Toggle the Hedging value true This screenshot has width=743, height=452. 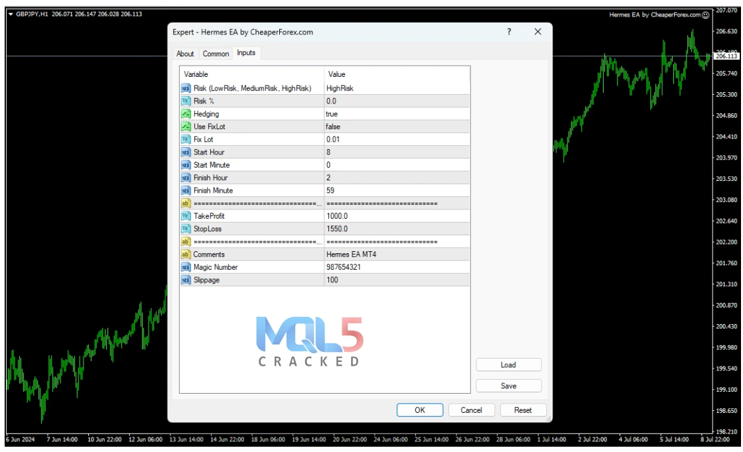397,114
